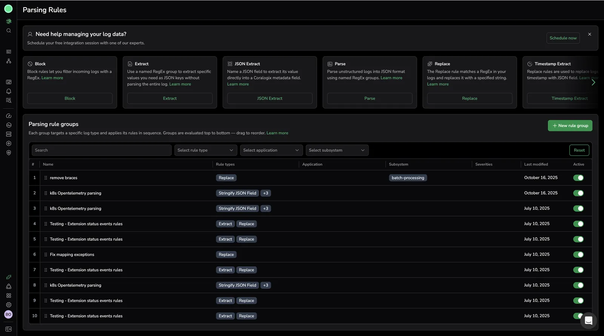Toggle the sidebar panel icon at bottom
This screenshot has height=336, width=604.
[x=9, y=329]
